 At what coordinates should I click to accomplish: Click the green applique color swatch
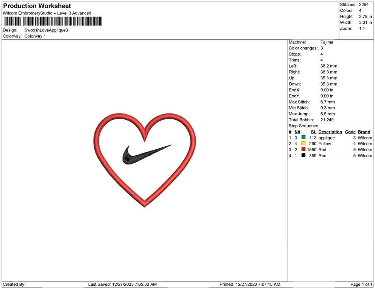(x=303, y=137)
